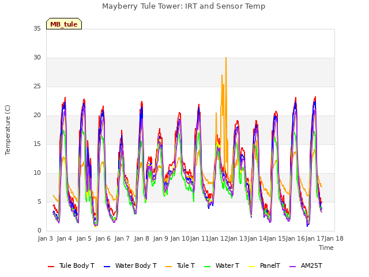The width and height of the screenshot is (369, 277).
Task: Click the Time axis title
Action: pyautogui.click(x=326, y=248)
